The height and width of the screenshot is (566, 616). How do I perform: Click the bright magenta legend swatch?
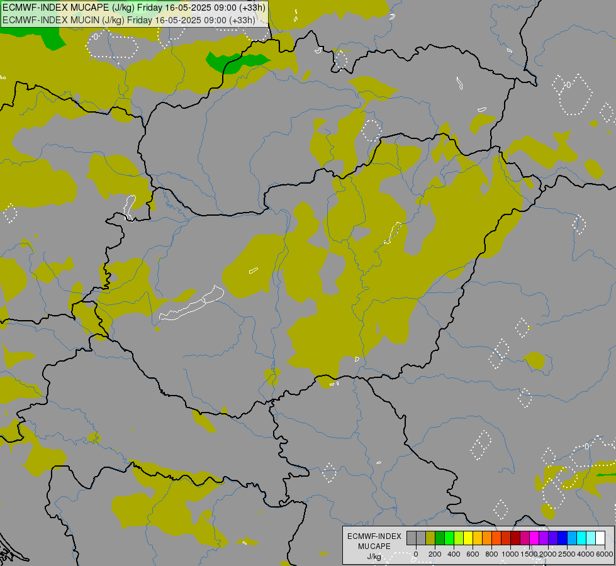pyautogui.click(x=534, y=538)
